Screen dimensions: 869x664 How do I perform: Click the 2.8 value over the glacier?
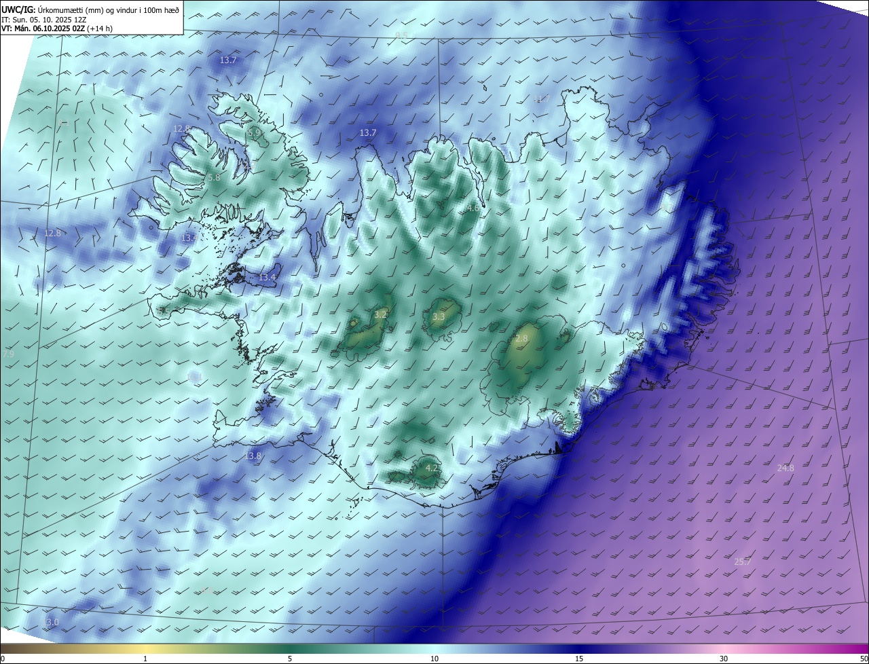tap(521, 339)
